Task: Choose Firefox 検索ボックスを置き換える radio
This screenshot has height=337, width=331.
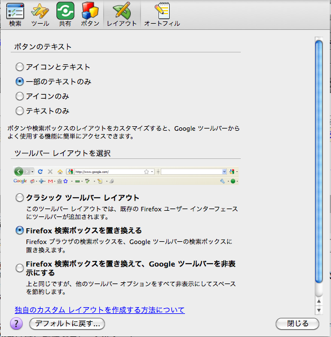Action: click(20, 230)
